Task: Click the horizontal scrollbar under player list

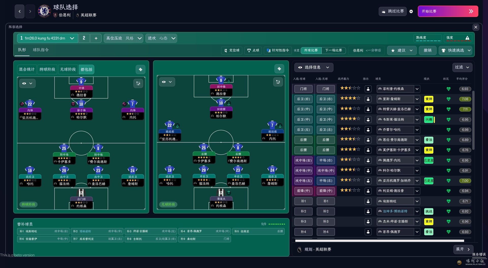Action: click(379, 241)
